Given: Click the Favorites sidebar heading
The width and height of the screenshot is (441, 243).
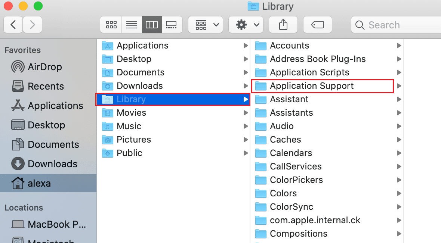Looking at the screenshot, I should coord(23,50).
